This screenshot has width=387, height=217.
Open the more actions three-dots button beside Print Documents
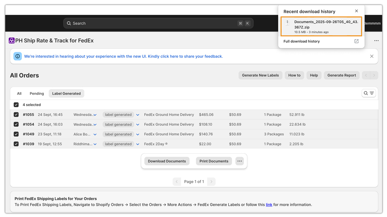[240, 161]
